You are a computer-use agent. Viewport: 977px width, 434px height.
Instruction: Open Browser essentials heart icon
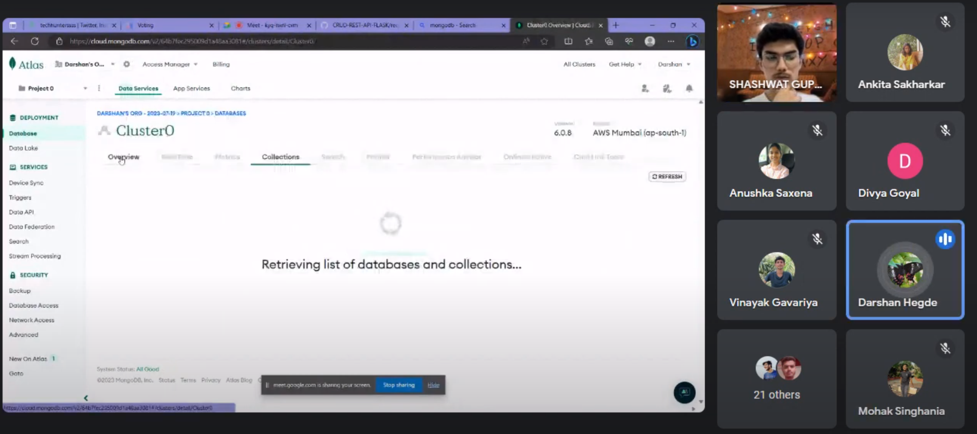629,41
